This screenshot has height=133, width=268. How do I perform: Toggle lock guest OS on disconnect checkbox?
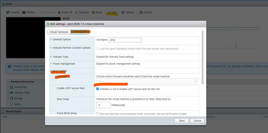pyautogui.click(x=98, y=48)
